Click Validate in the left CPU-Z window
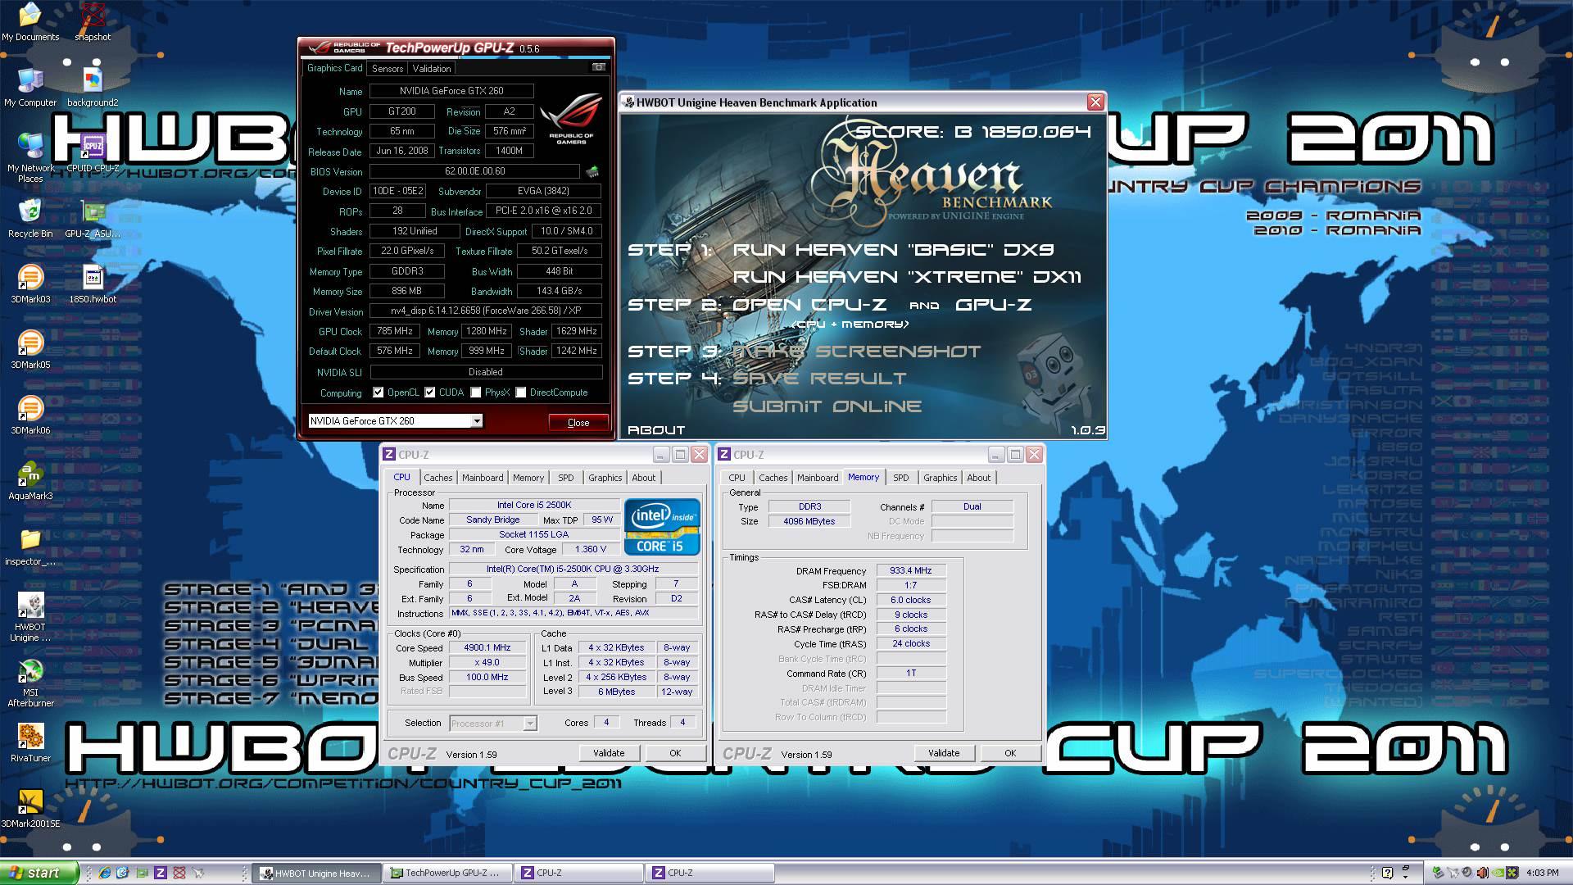Viewport: 1573px width, 885px height. [x=609, y=753]
